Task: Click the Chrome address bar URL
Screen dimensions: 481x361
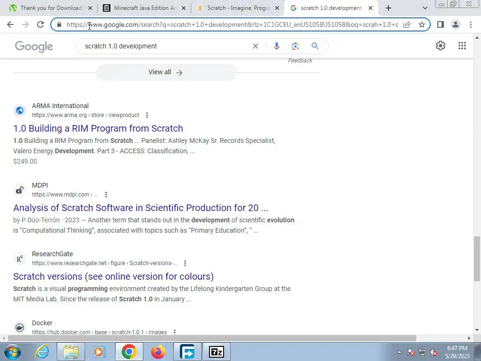Action: [233, 24]
